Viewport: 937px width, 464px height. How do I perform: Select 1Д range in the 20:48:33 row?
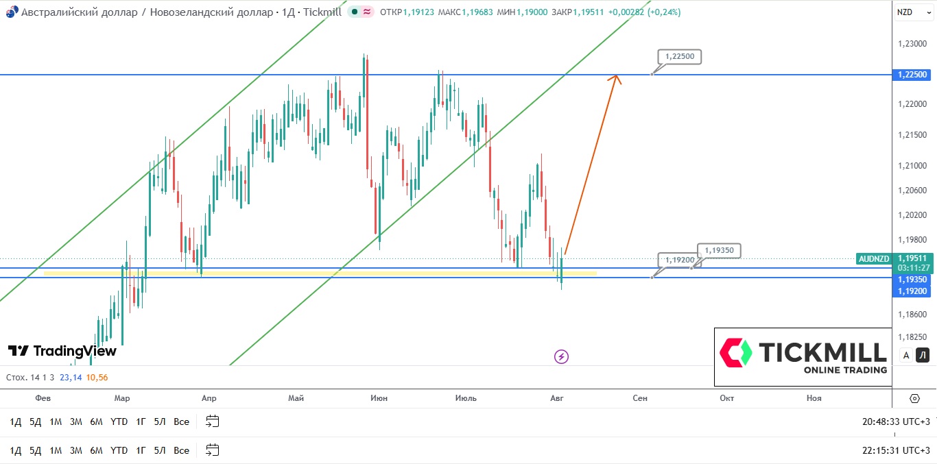tap(16, 422)
